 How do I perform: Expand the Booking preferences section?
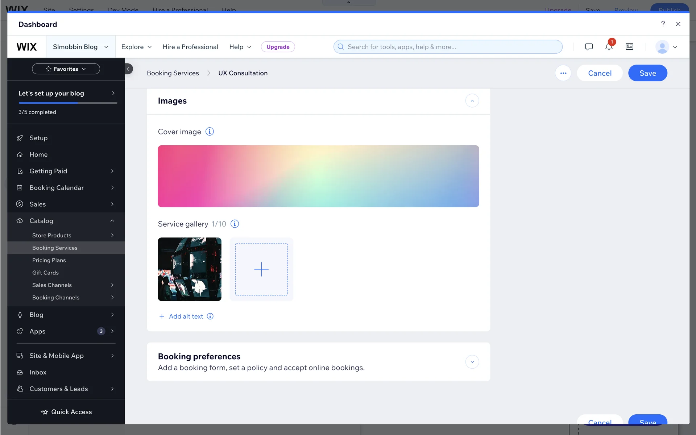472,362
